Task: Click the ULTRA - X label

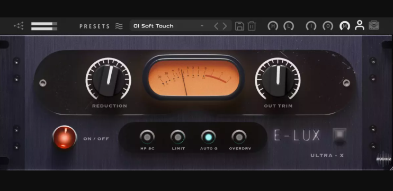Action: pyautogui.click(x=327, y=156)
